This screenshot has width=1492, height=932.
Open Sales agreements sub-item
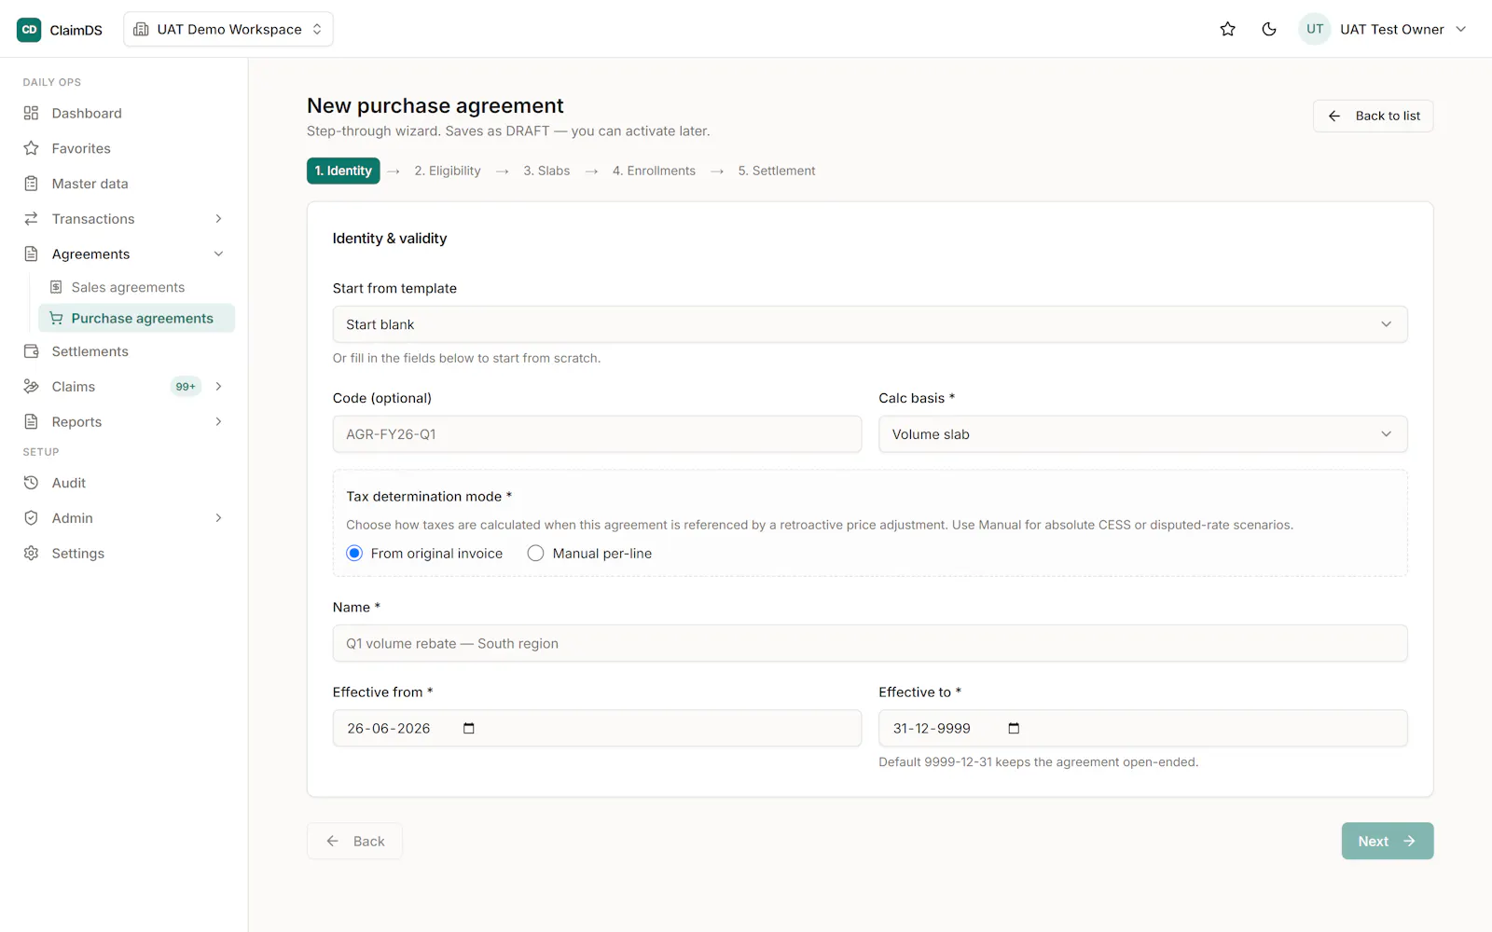tap(136, 287)
